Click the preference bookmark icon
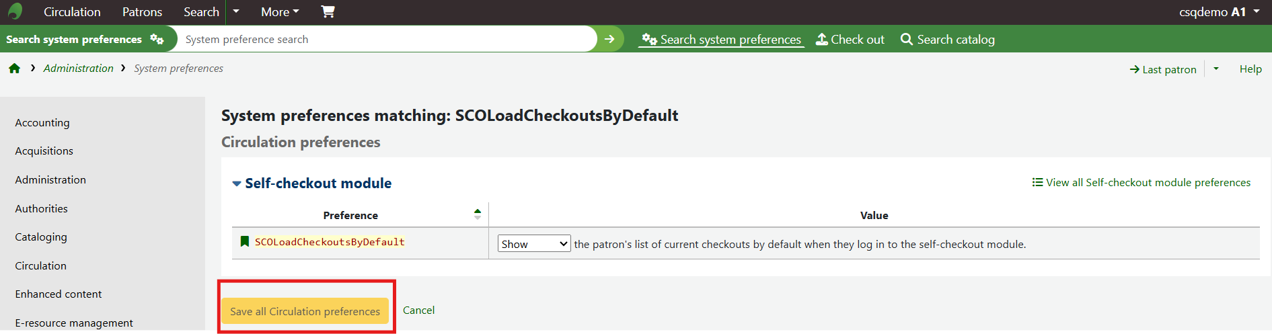 tap(245, 241)
